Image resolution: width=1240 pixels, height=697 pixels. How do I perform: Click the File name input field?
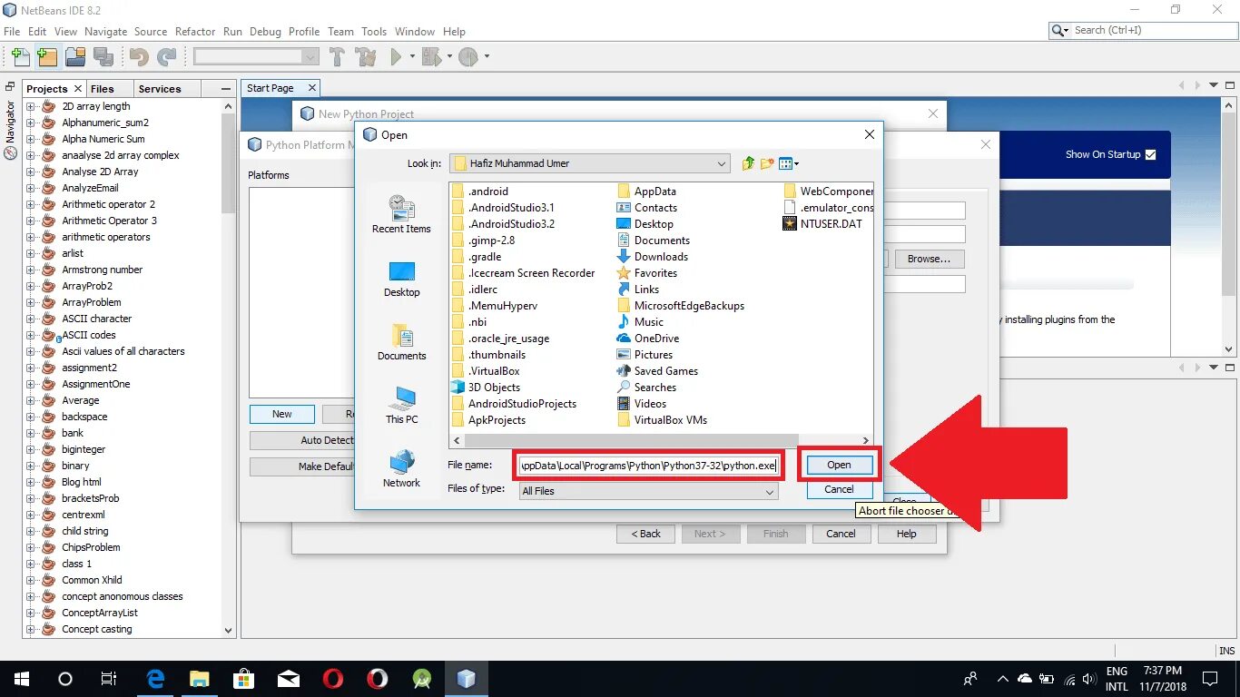point(648,466)
